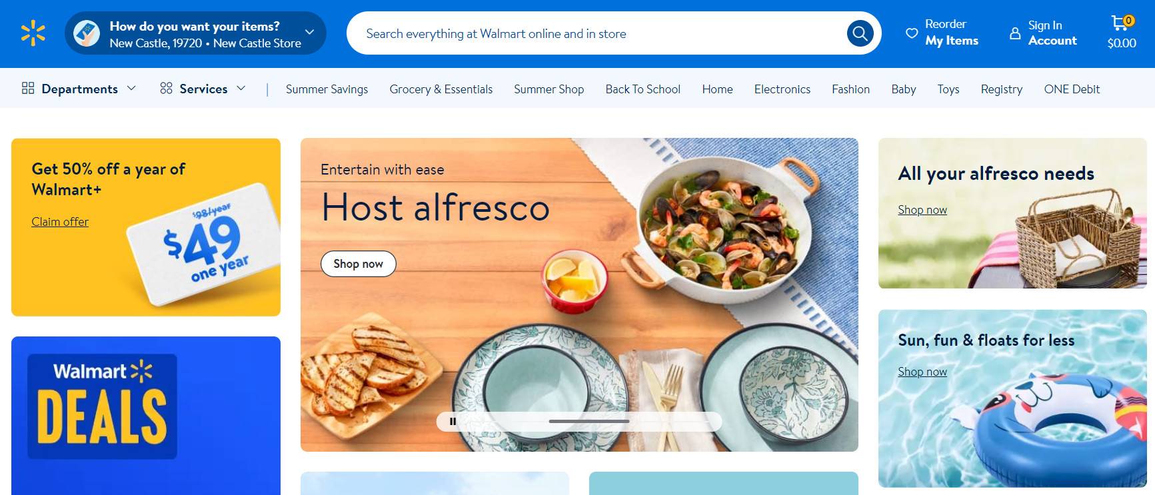This screenshot has width=1155, height=495.
Task: Open the Grocery & Essentials menu item
Action: tap(441, 89)
